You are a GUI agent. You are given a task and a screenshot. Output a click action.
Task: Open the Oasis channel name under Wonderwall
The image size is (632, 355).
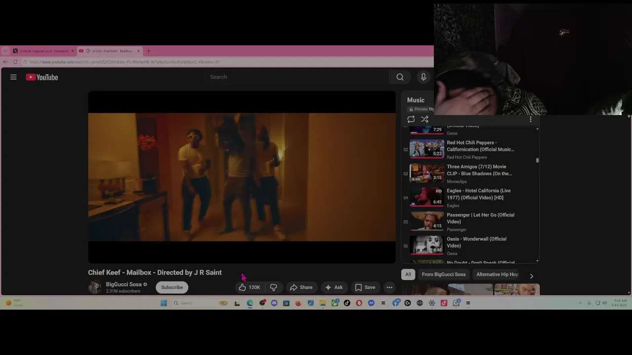[452, 253]
